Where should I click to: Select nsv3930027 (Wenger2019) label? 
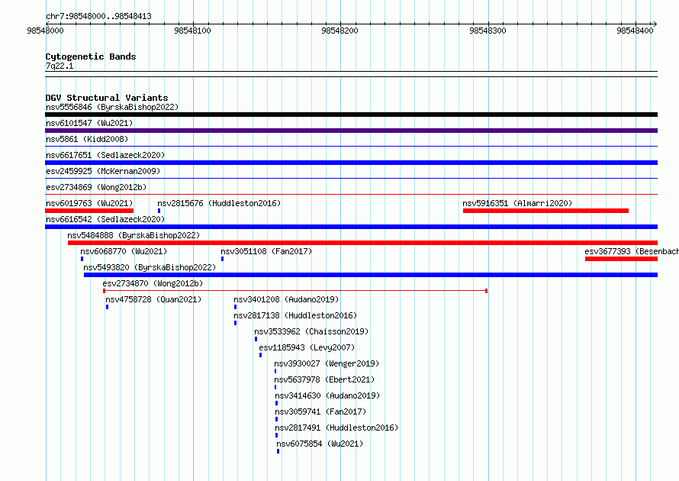click(327, 363)
